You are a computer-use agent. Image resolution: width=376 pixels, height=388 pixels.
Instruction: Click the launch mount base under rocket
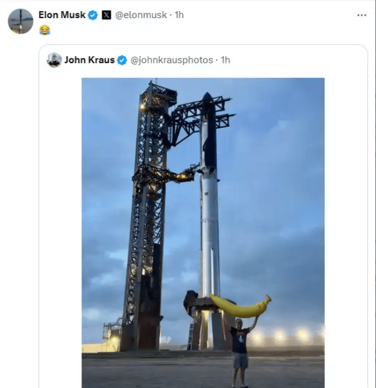(x=210, y=323)
